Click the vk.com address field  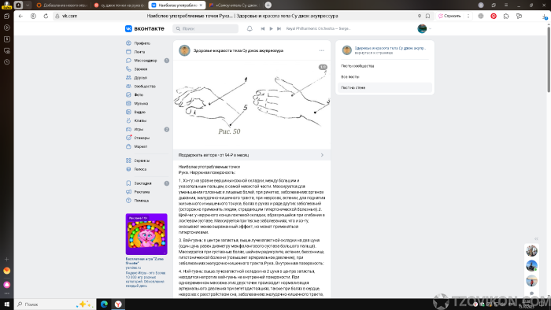click(69, 17)
